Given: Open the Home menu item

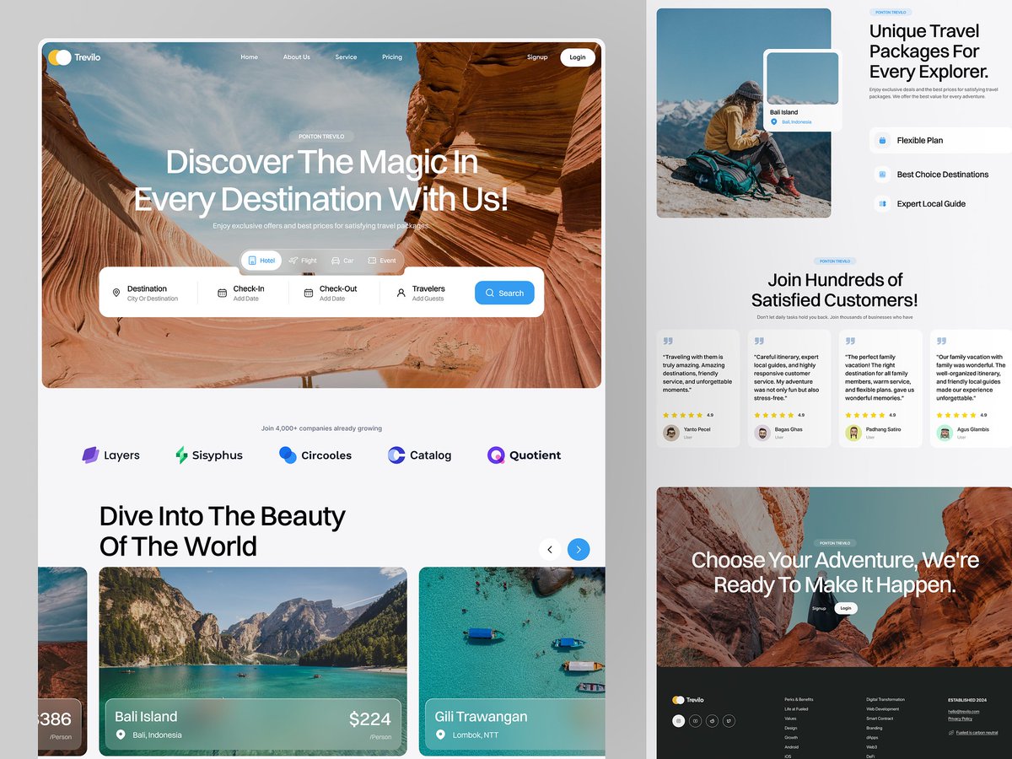Looking at the screenshot, I should (250, 57).
